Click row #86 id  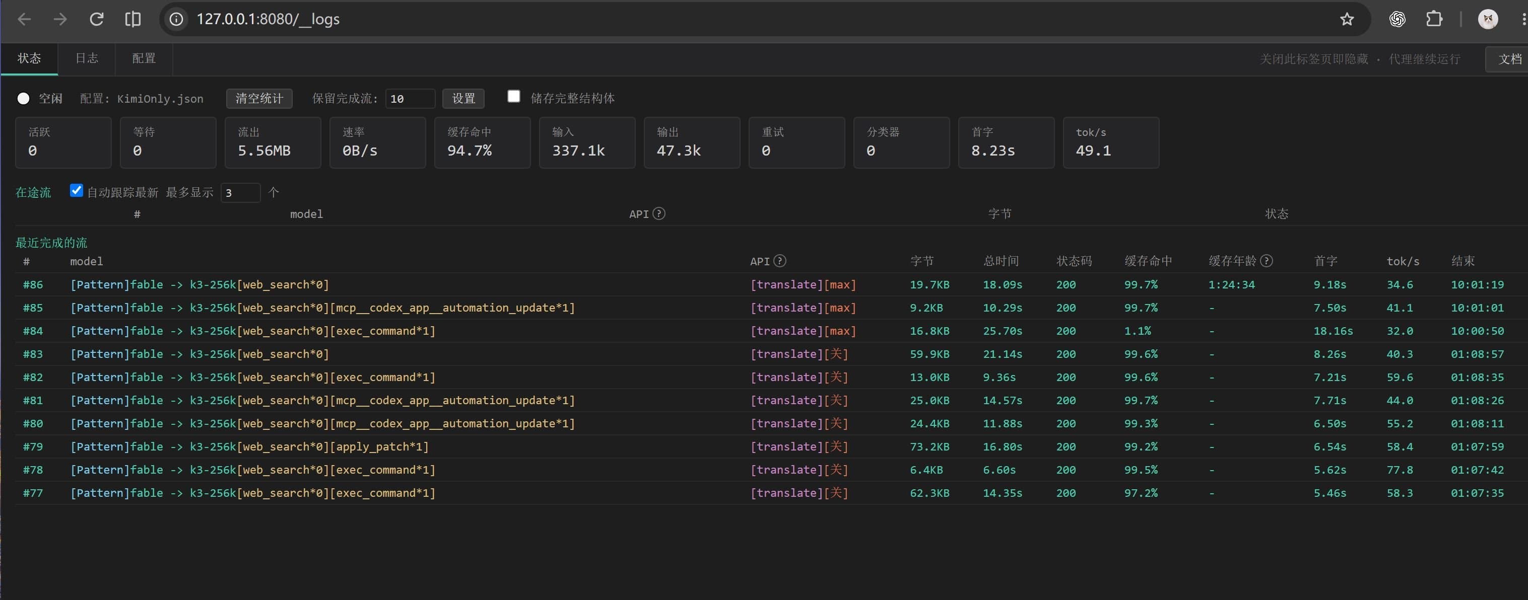[x=33, y=284]
